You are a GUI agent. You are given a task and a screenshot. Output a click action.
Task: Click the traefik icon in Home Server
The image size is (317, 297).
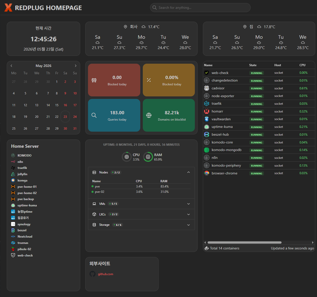click(13, 168)
